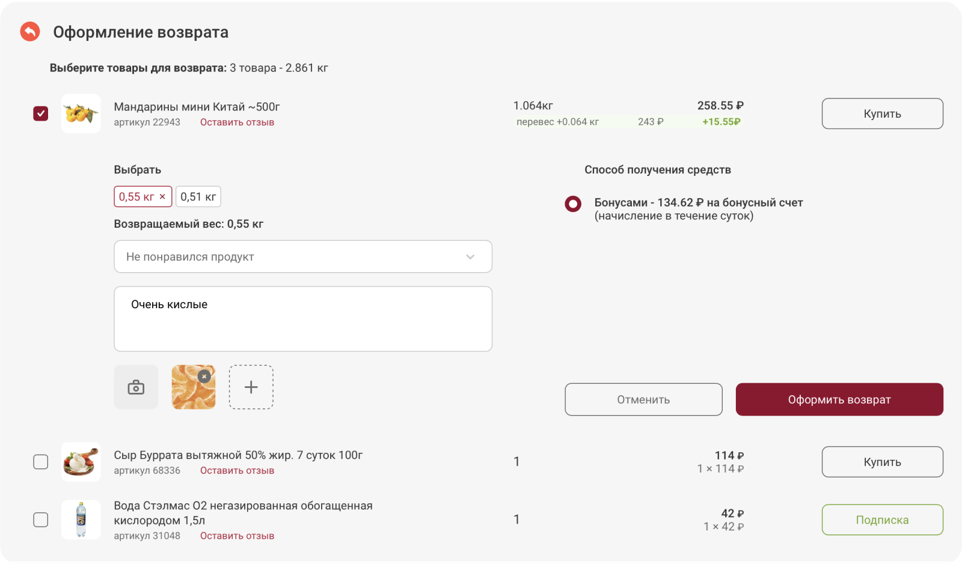Open camera to take a photo
This screenshot has height=564, width=962.
pyautogui.click(x=136, y=387)
